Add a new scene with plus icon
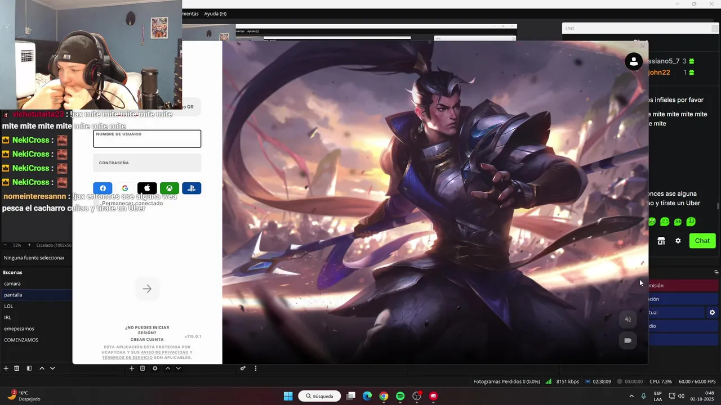The image size is (721, 405). click(x=6, y=368)
